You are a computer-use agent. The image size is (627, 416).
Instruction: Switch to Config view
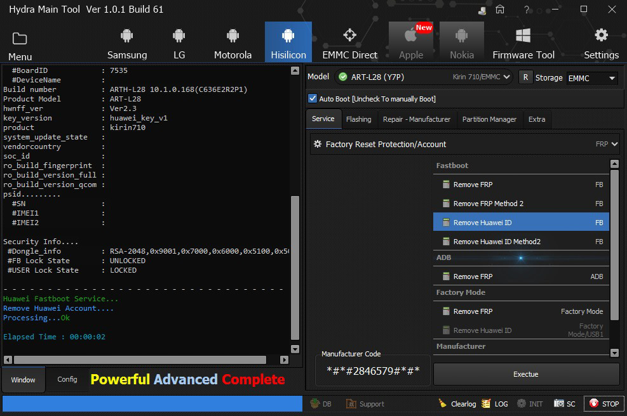click(67, 379)
